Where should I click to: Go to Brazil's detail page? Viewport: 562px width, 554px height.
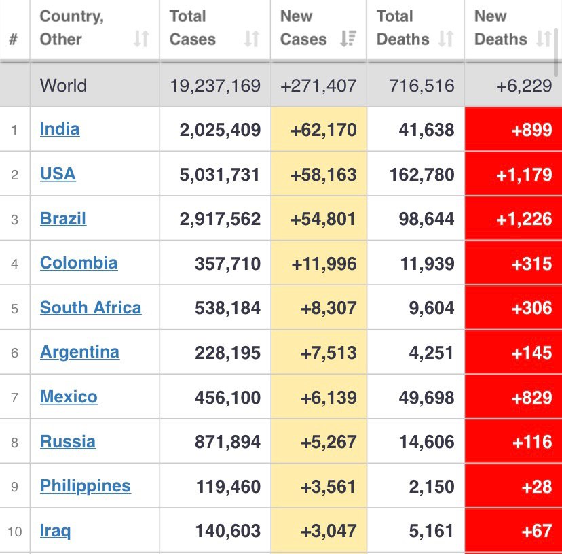click(63, 219)
